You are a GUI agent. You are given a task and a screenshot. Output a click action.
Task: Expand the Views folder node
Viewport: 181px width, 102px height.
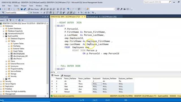(6, 61)
